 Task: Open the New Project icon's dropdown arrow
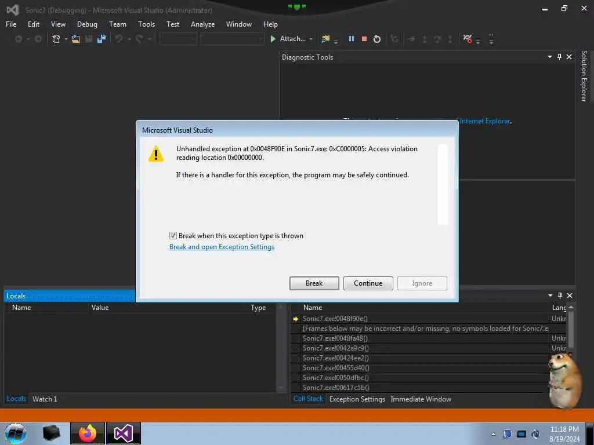pyautogui.click(x=66, y=39)
